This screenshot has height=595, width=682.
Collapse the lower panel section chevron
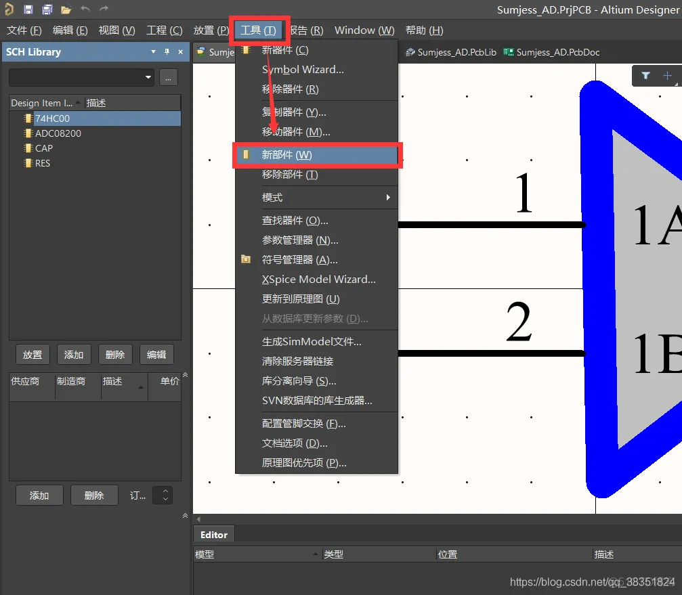pyautogui.click(x=186, y=516)
